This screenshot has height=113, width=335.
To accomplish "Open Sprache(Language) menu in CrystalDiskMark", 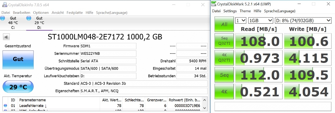I will pos(280,11).
